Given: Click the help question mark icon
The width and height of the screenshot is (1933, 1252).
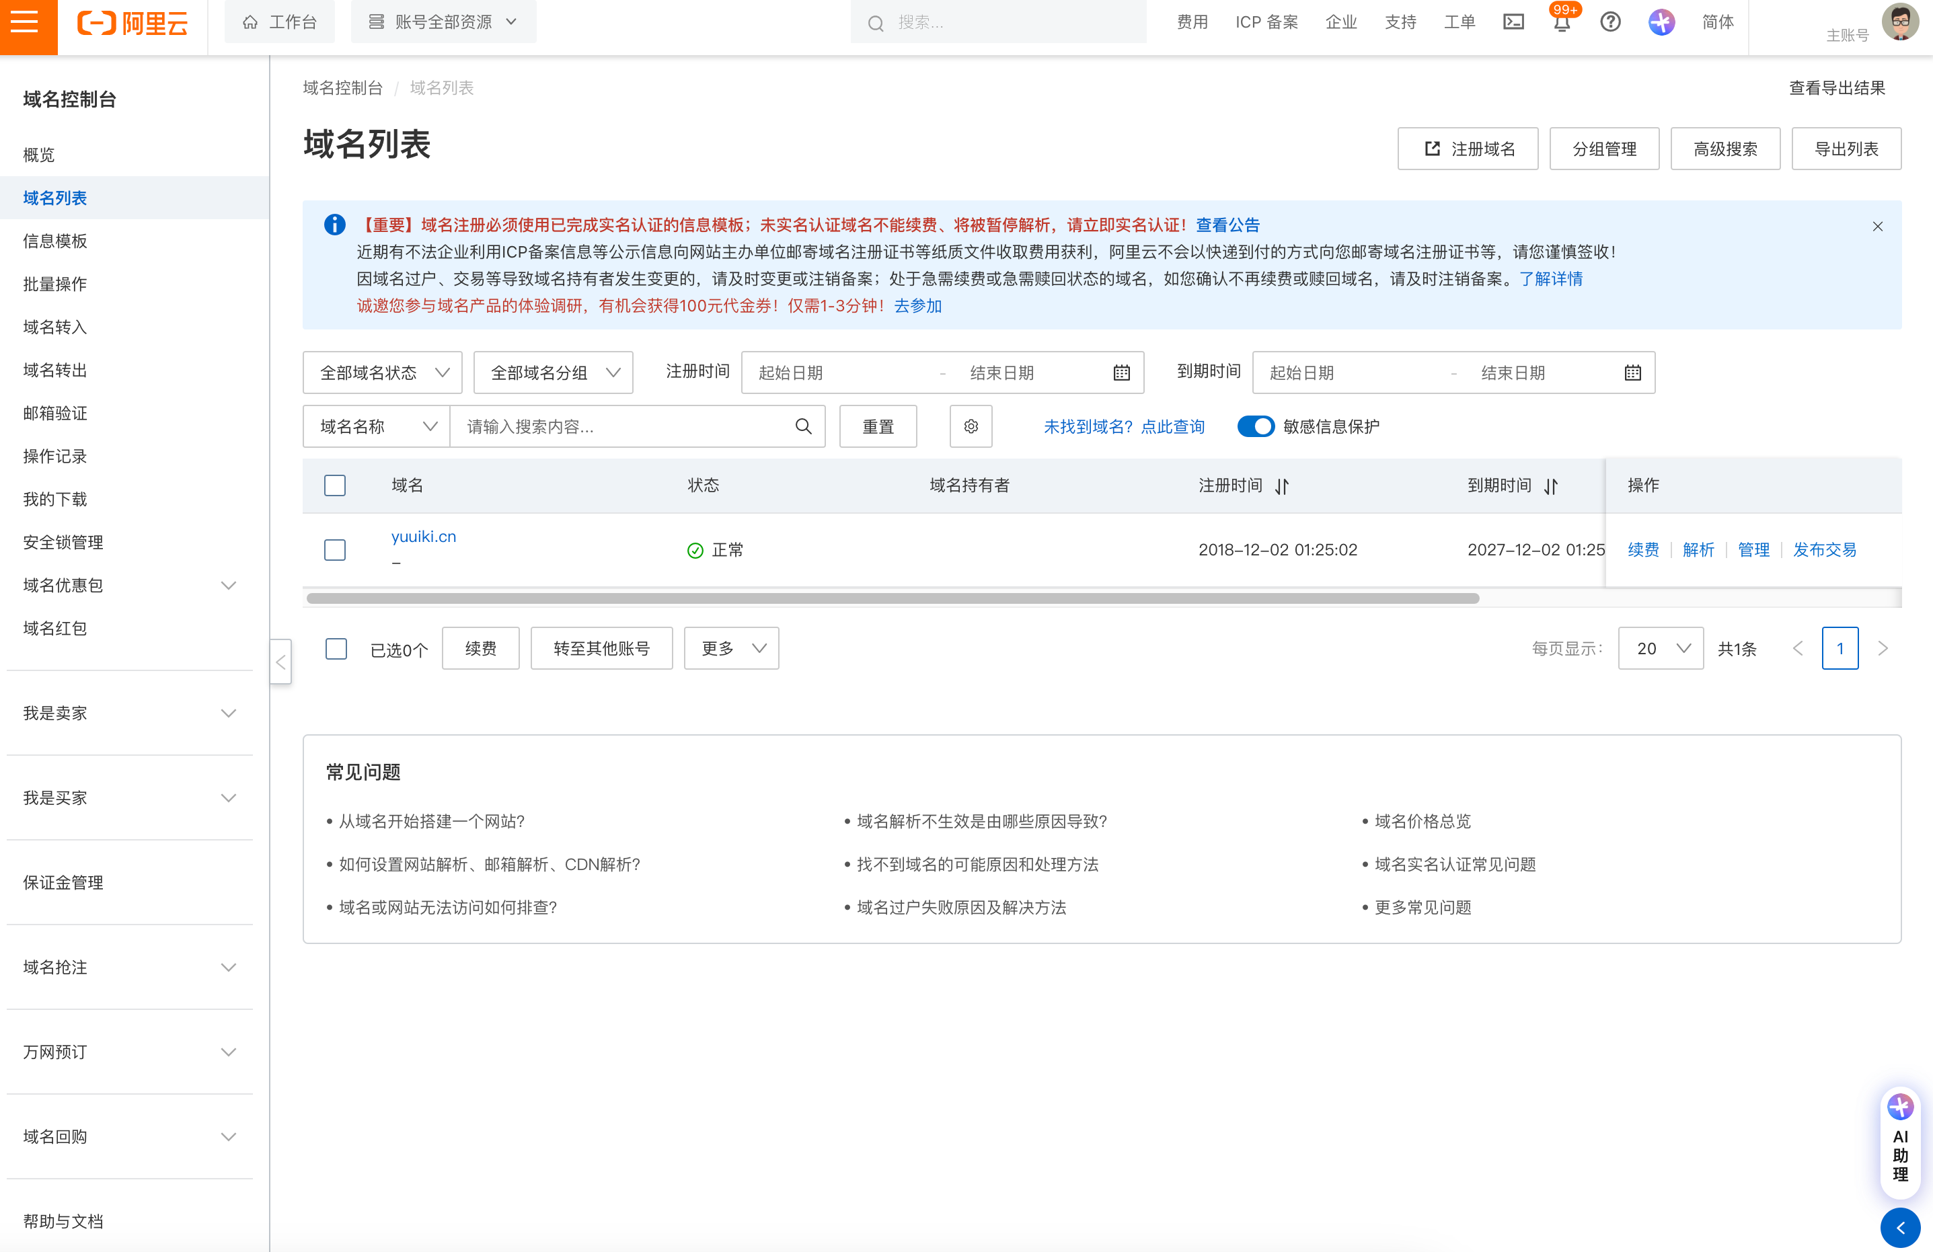Looking at the screenshot, I should point(1609,23).
